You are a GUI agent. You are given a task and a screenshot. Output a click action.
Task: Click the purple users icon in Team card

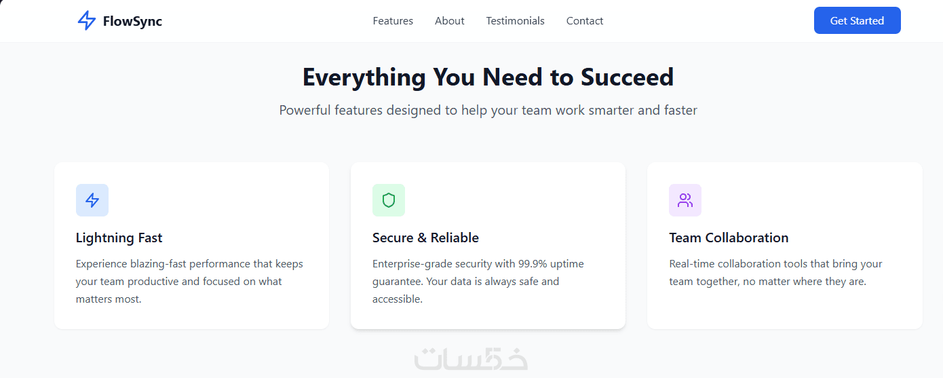coord(685,200)
